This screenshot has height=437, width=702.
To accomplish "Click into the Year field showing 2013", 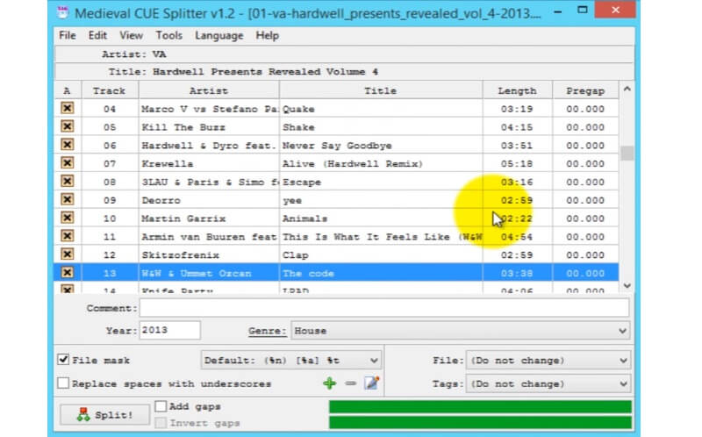I will (x=169, y=331).
